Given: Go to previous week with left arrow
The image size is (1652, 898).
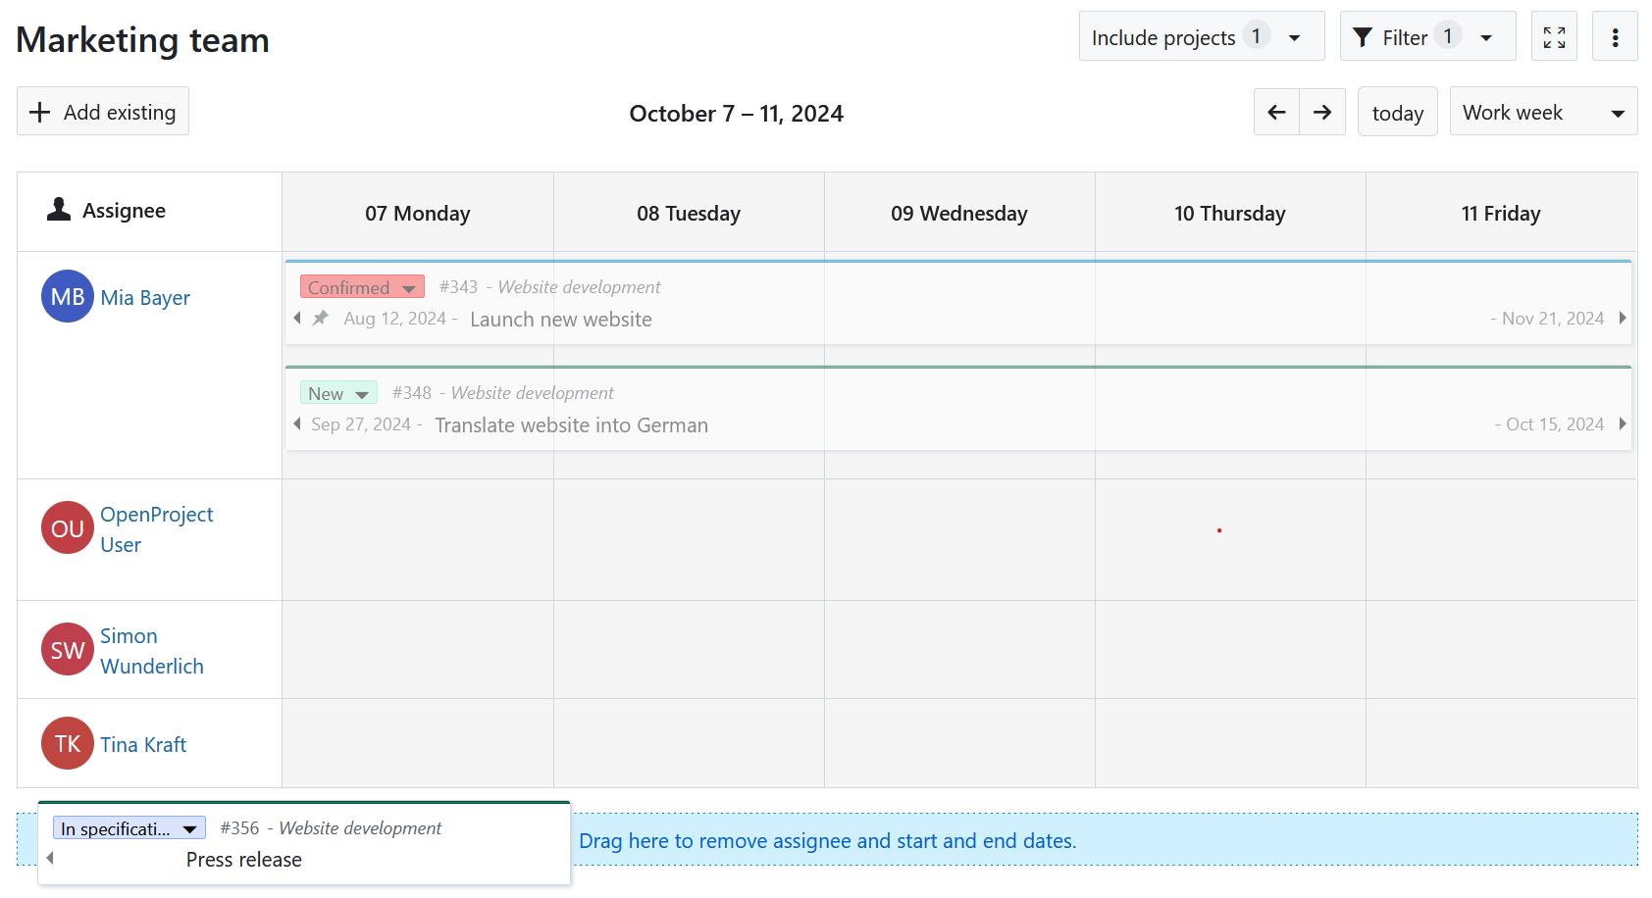Looking at the screenshot, I should 1276,112.
